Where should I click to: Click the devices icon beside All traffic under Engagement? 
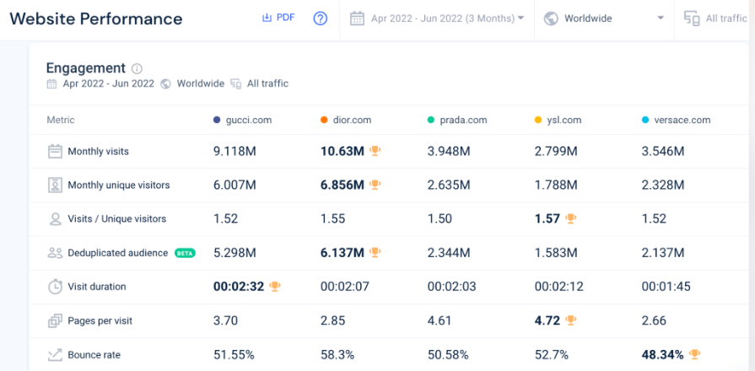point(236,83)
